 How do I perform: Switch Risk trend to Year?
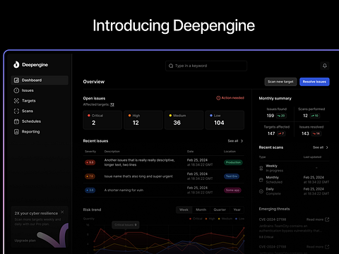[237, 210]
